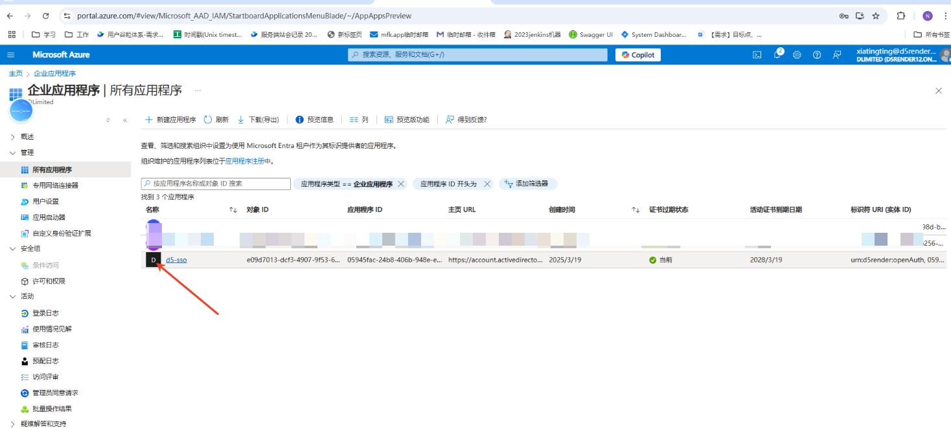The image size is (951, 428).
Task: Click the sidebar expand/collapse-all arrows icon
Action: point(108,120)
